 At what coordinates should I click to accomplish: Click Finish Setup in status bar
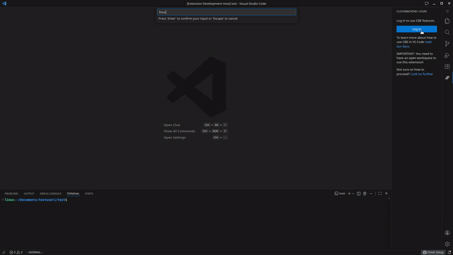tap(433, 252)
